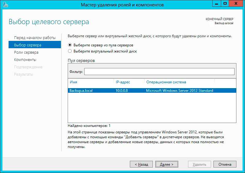Viewport: 245px width, 173px height.
Task: Click the 'Найдено компьютеров: 1' text
Action: click(89, 126)
